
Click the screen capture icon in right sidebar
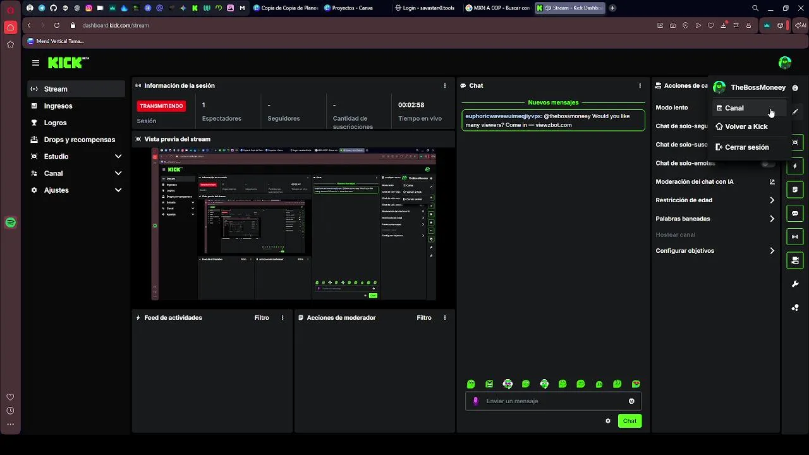[795, 142]
